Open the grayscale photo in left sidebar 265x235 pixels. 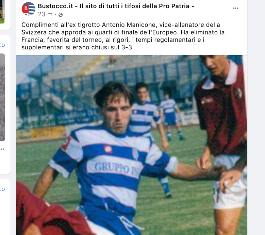point(2,97)
